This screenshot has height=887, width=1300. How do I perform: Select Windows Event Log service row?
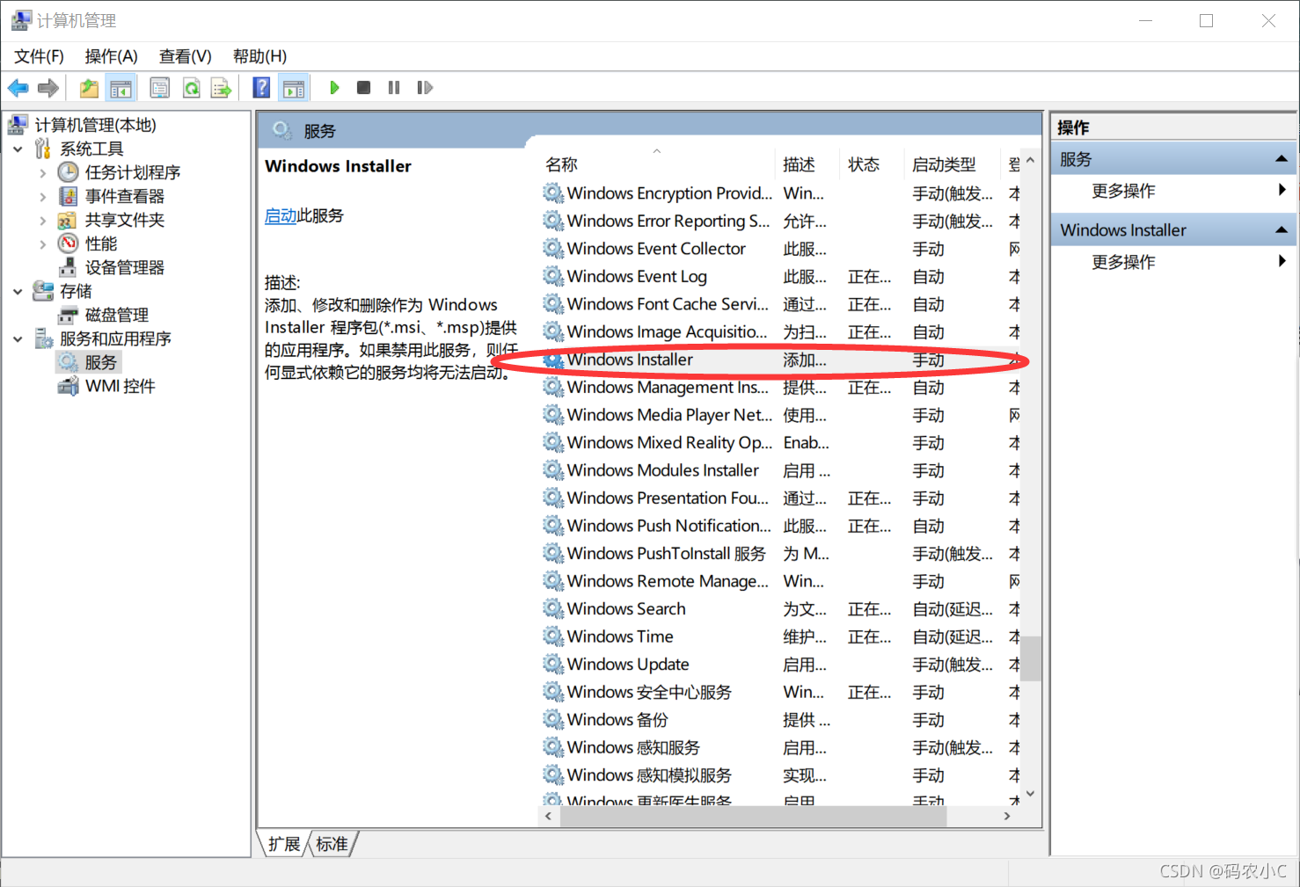(x=780, y=277)
